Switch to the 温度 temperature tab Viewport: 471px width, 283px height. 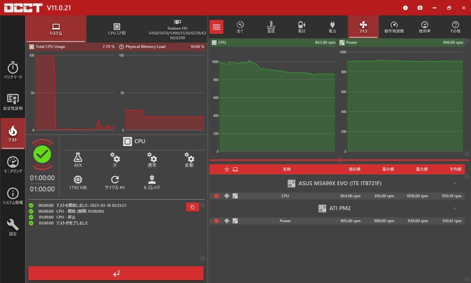tap(271, 27)
